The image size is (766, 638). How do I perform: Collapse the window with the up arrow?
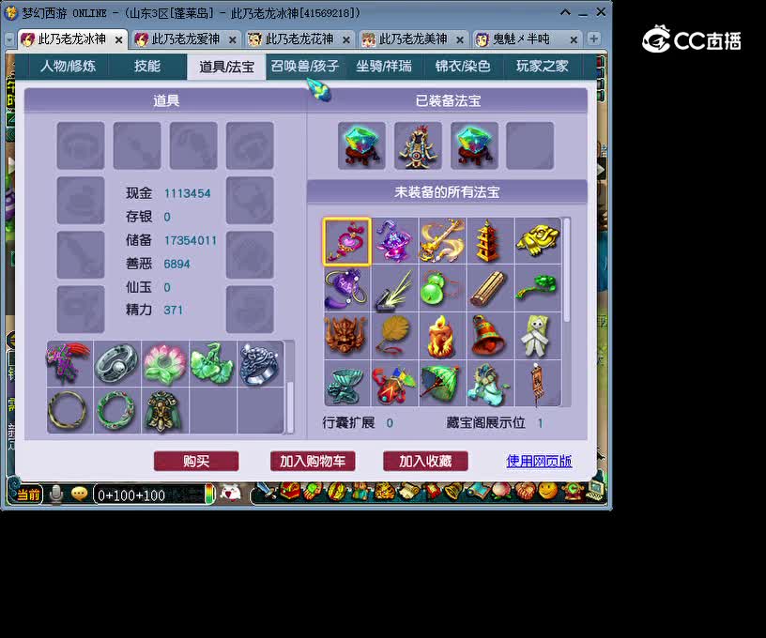pyautogui.click(x=565, y=13)
